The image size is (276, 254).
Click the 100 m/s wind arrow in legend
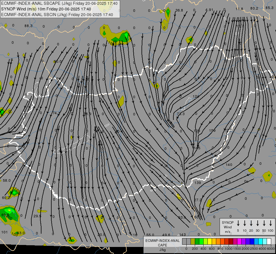coord(271,223)
